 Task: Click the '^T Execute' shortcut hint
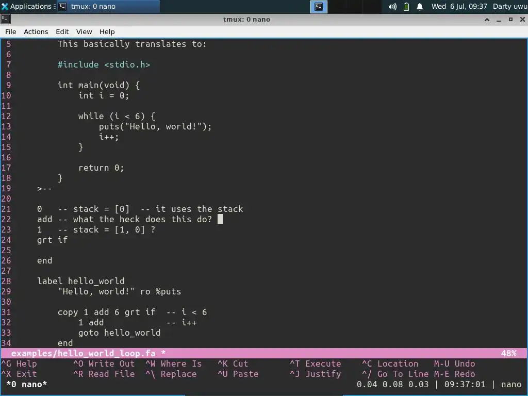click(x=315, y=364)
